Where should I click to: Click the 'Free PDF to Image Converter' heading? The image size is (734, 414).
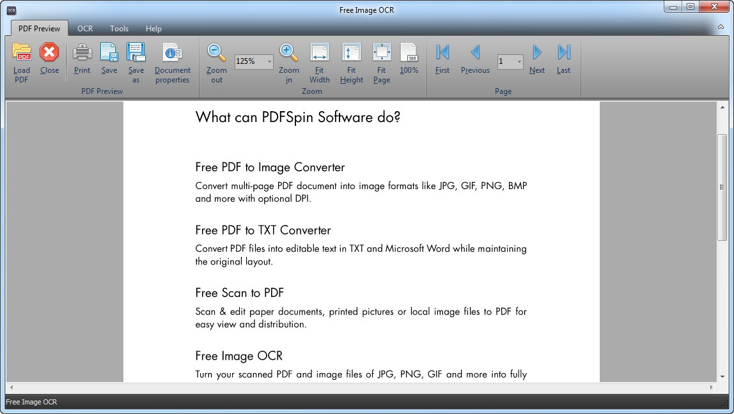(270, 167)
